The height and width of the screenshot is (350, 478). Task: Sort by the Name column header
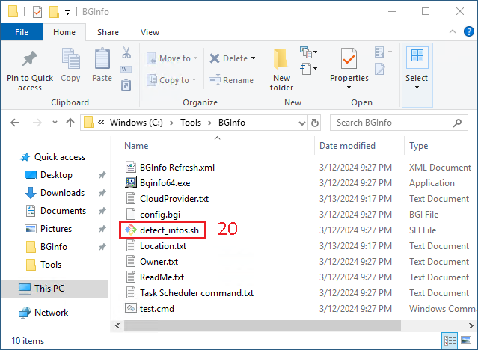tap(136, 146)
